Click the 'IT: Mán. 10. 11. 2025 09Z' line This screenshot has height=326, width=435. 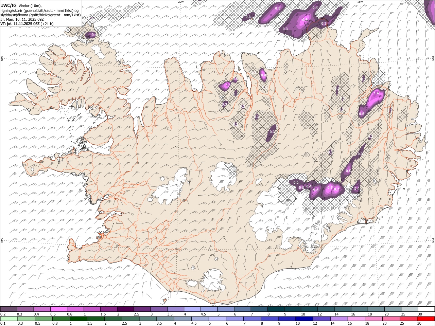coord(22,19)
